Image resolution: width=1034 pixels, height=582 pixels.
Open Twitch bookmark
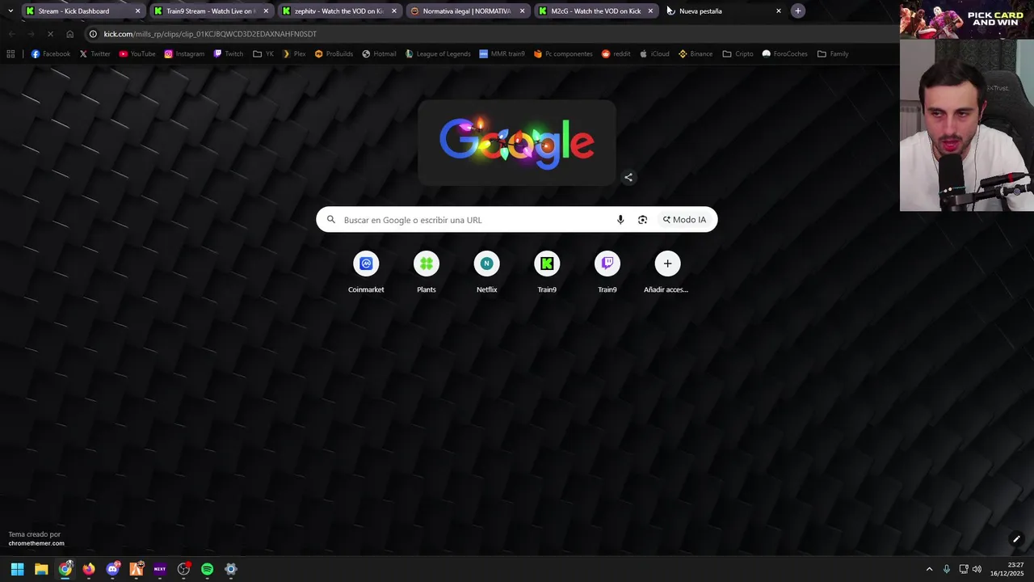(x=229, y=54)
